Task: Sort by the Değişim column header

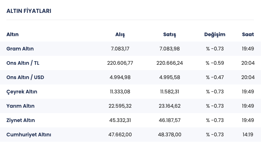Action: (215, 34)
